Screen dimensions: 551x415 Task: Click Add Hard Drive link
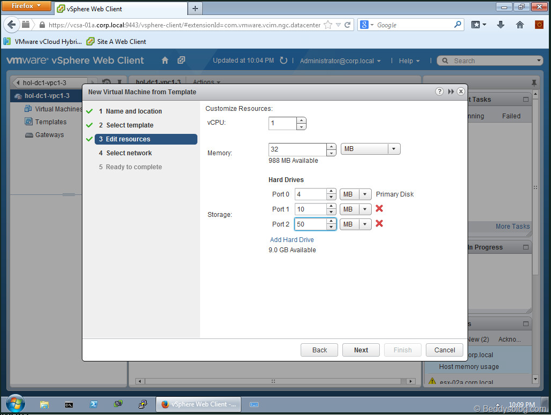click(x=292, y=239)
